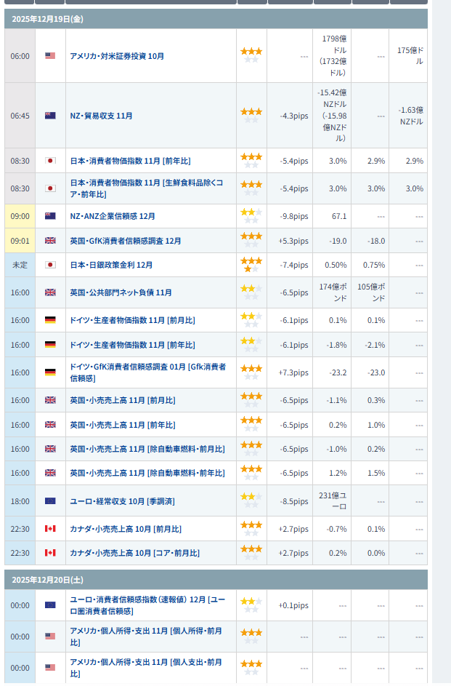Click the US flag beside 対米証券投資 10月

pos(50,56)
